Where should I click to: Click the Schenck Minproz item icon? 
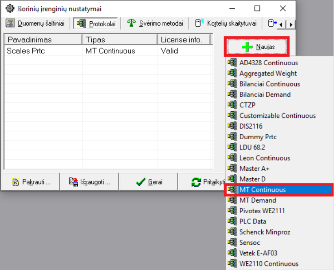coord(232,232)
